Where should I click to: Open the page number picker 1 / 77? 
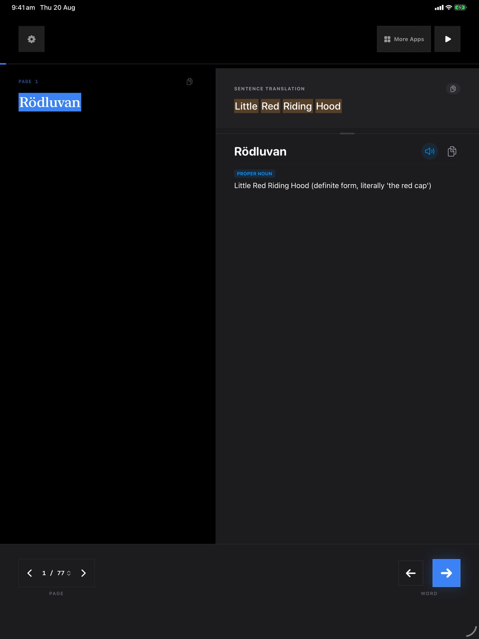(x=57, y=573)
